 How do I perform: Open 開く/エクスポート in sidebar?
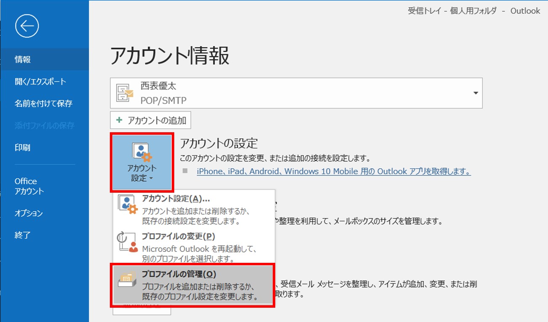pyautogui.click(x=44, y=81)
